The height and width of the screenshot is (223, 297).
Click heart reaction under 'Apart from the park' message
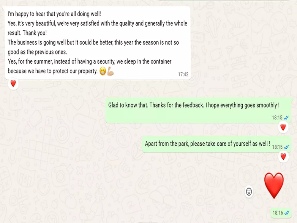click(283, 157)
